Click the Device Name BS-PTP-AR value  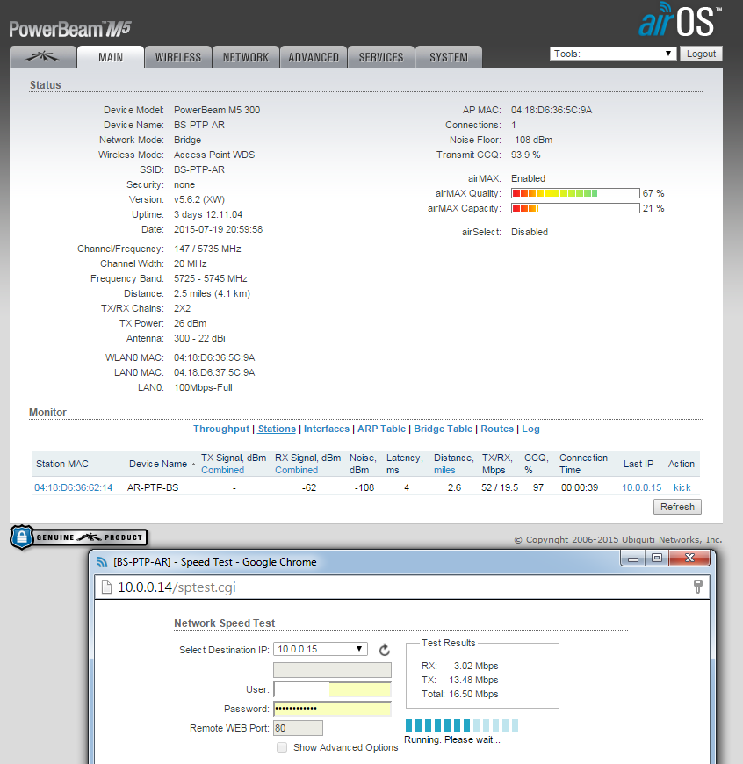click(199, 125)
